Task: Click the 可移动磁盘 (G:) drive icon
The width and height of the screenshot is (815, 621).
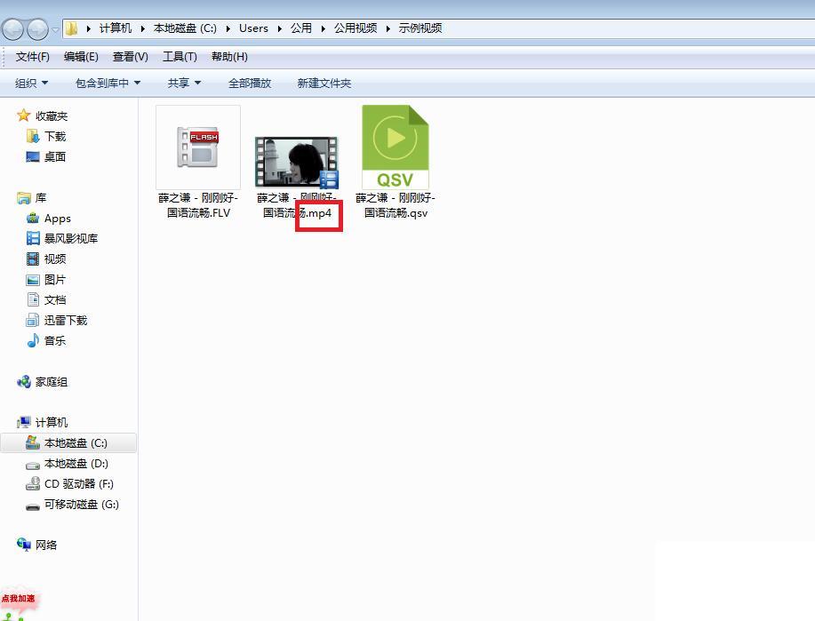Action: pyautogui.click(x=33, y=506)
